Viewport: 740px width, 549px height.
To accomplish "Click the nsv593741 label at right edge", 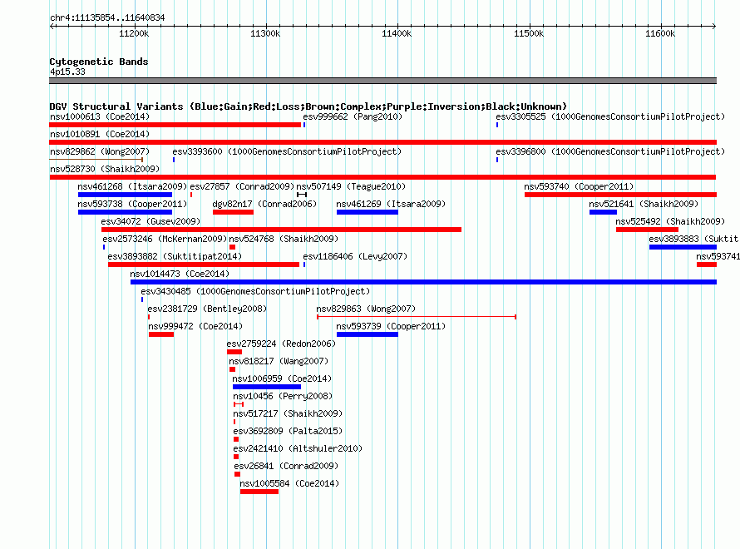I will point(718,256).
